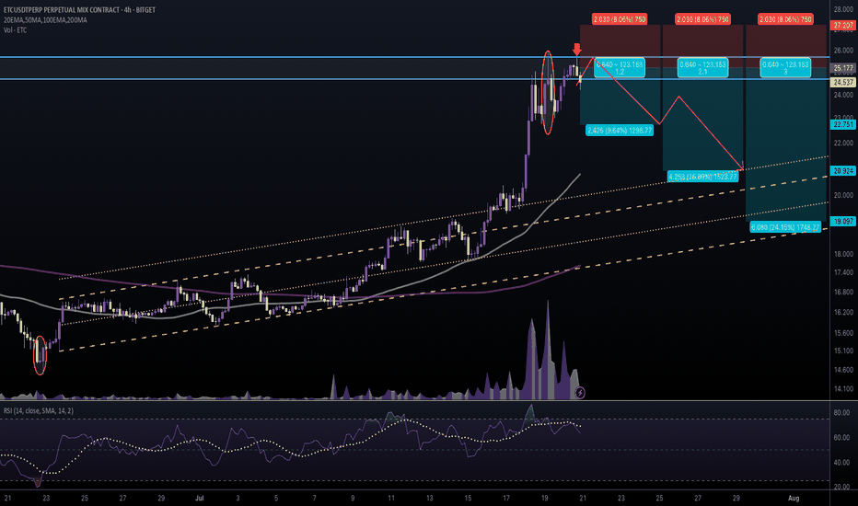The height and width of the screenshot is (506, 858).
Task: Click the 22.000 price axis label
Action: [843, 144]
